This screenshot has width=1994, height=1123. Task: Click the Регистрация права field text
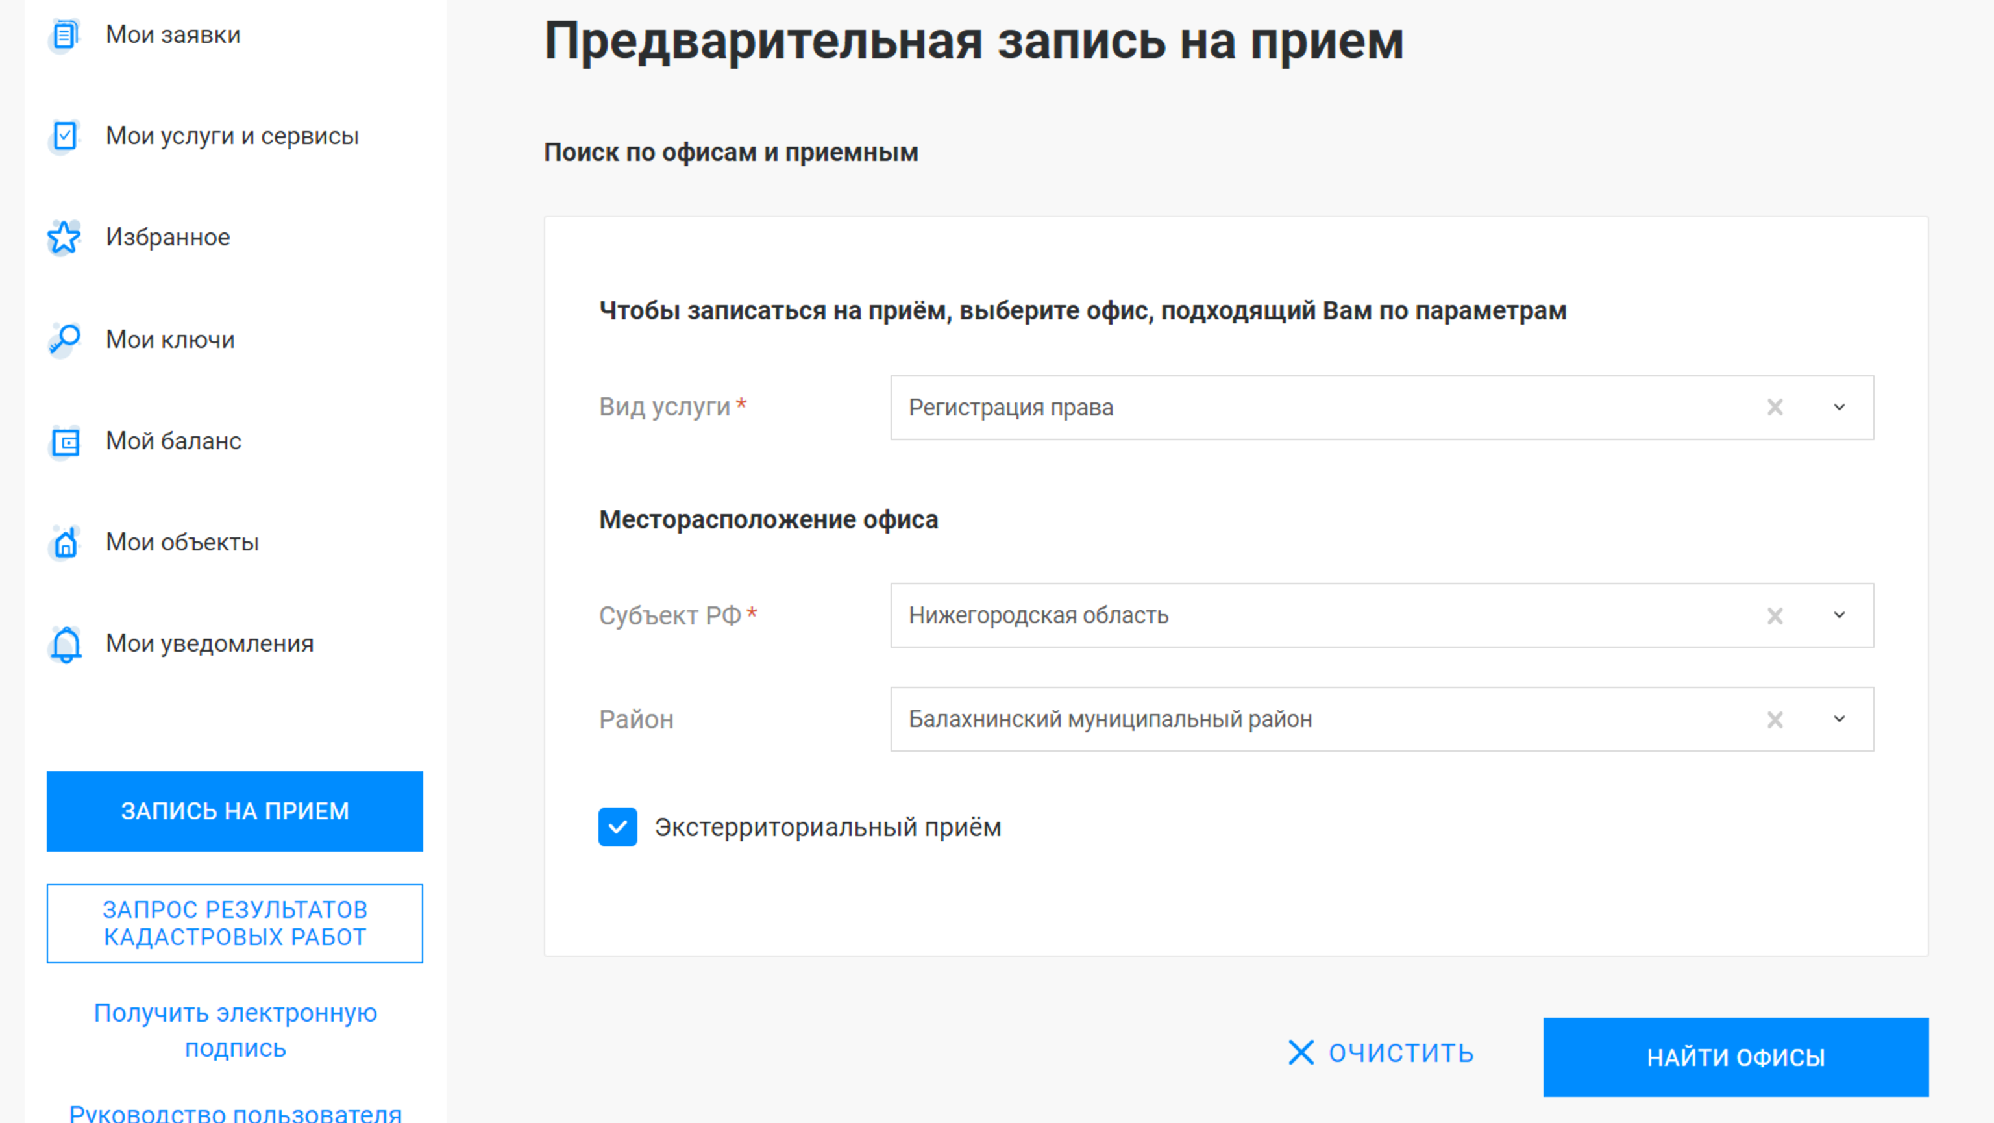point(1011,408)
